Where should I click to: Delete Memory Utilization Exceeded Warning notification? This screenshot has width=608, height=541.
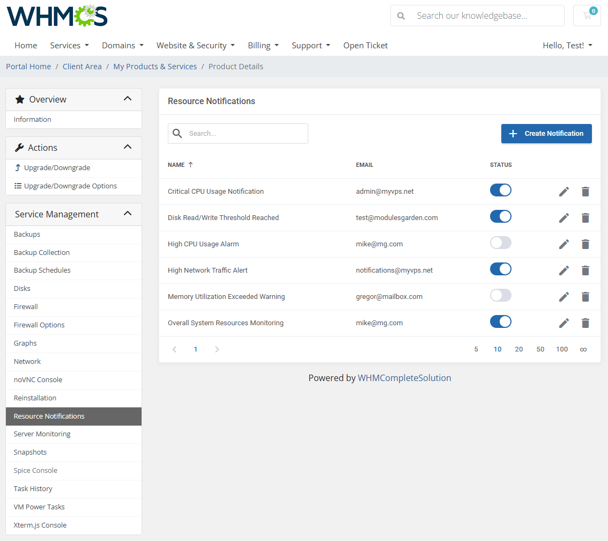click(585, 297)
